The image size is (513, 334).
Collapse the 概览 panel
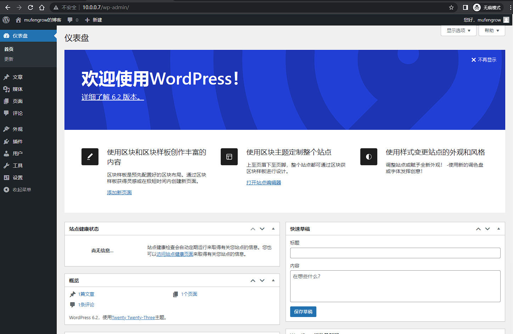tap(273, 281)
